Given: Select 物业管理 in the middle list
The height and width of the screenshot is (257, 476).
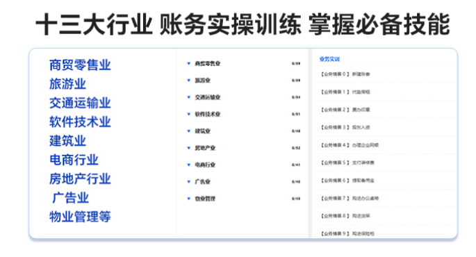Looking at the screenshot, I should pos(205,199).
